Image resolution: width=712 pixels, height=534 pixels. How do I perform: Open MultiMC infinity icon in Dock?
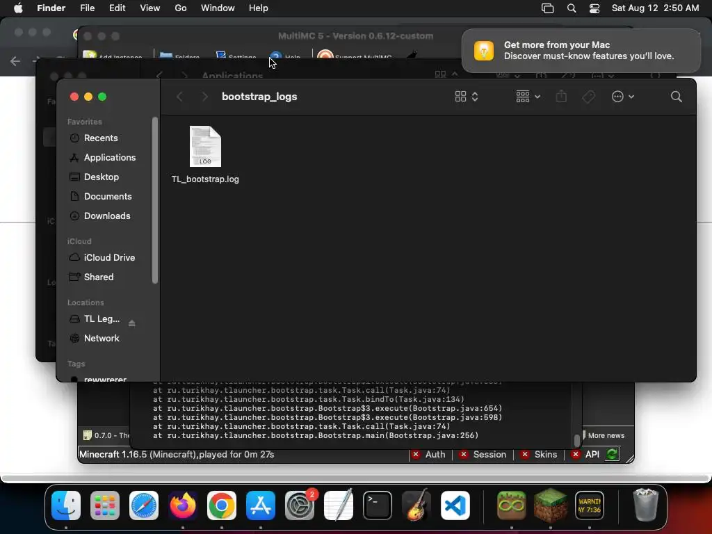point(512,505)
